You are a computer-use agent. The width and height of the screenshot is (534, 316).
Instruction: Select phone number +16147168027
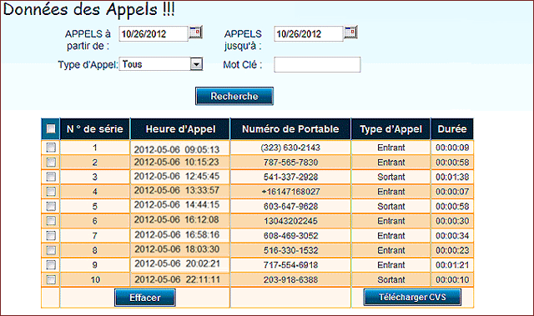click(290, 192)
